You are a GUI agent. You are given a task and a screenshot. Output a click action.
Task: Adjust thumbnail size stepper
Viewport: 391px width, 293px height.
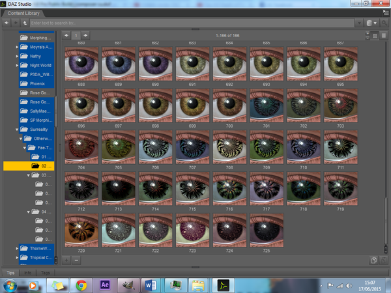[368, 36]
